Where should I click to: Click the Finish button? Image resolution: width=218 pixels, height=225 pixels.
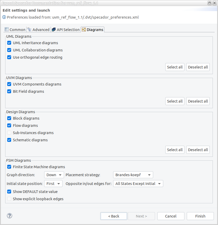200,216
